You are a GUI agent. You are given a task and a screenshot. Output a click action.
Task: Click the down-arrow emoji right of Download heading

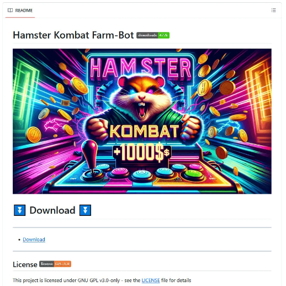85,210
